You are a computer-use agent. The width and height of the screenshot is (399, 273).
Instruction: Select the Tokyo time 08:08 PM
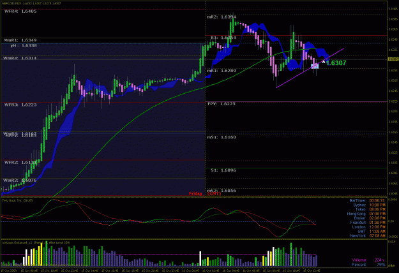tap(377, 209)
